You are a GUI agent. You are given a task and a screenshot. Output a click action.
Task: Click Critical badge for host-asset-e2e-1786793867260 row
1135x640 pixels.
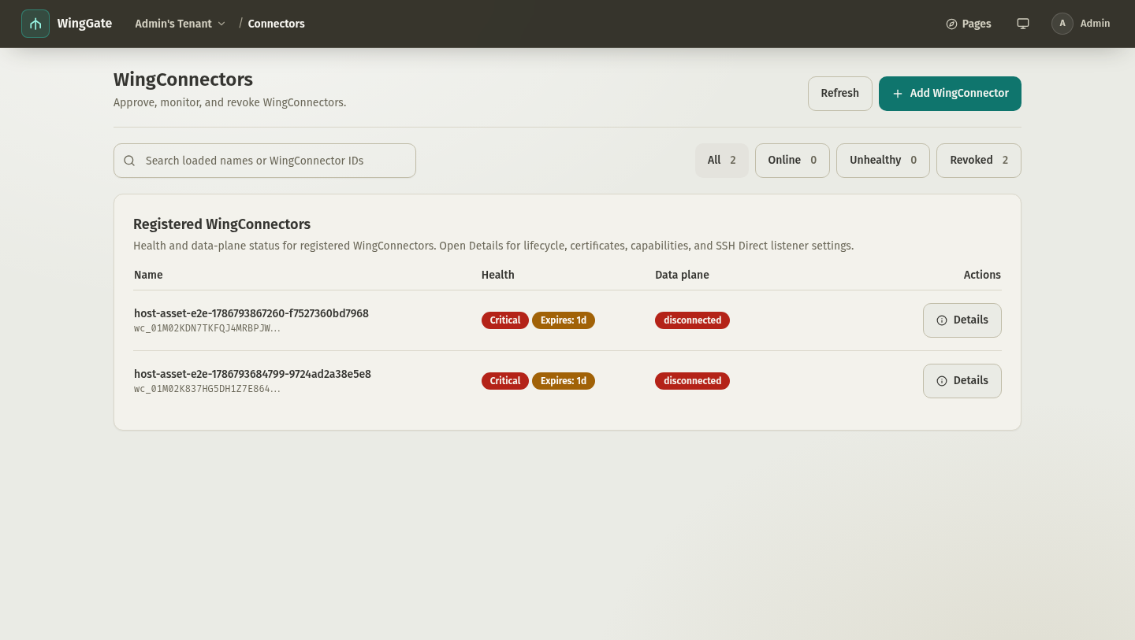click(505, 320)
